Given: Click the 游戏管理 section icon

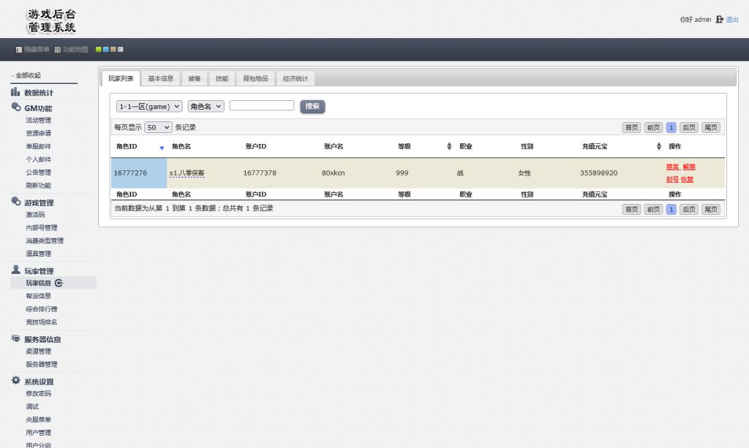Looking at the screenshot, I should pos(16,202).
